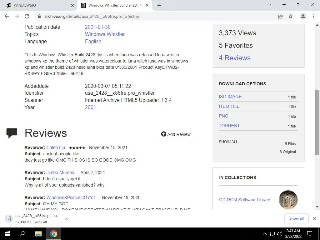This screenshot has height=240, width=320.
Task: Open reviewer WindowsXPsince2017YT's profile
Action: coord(71,197)
